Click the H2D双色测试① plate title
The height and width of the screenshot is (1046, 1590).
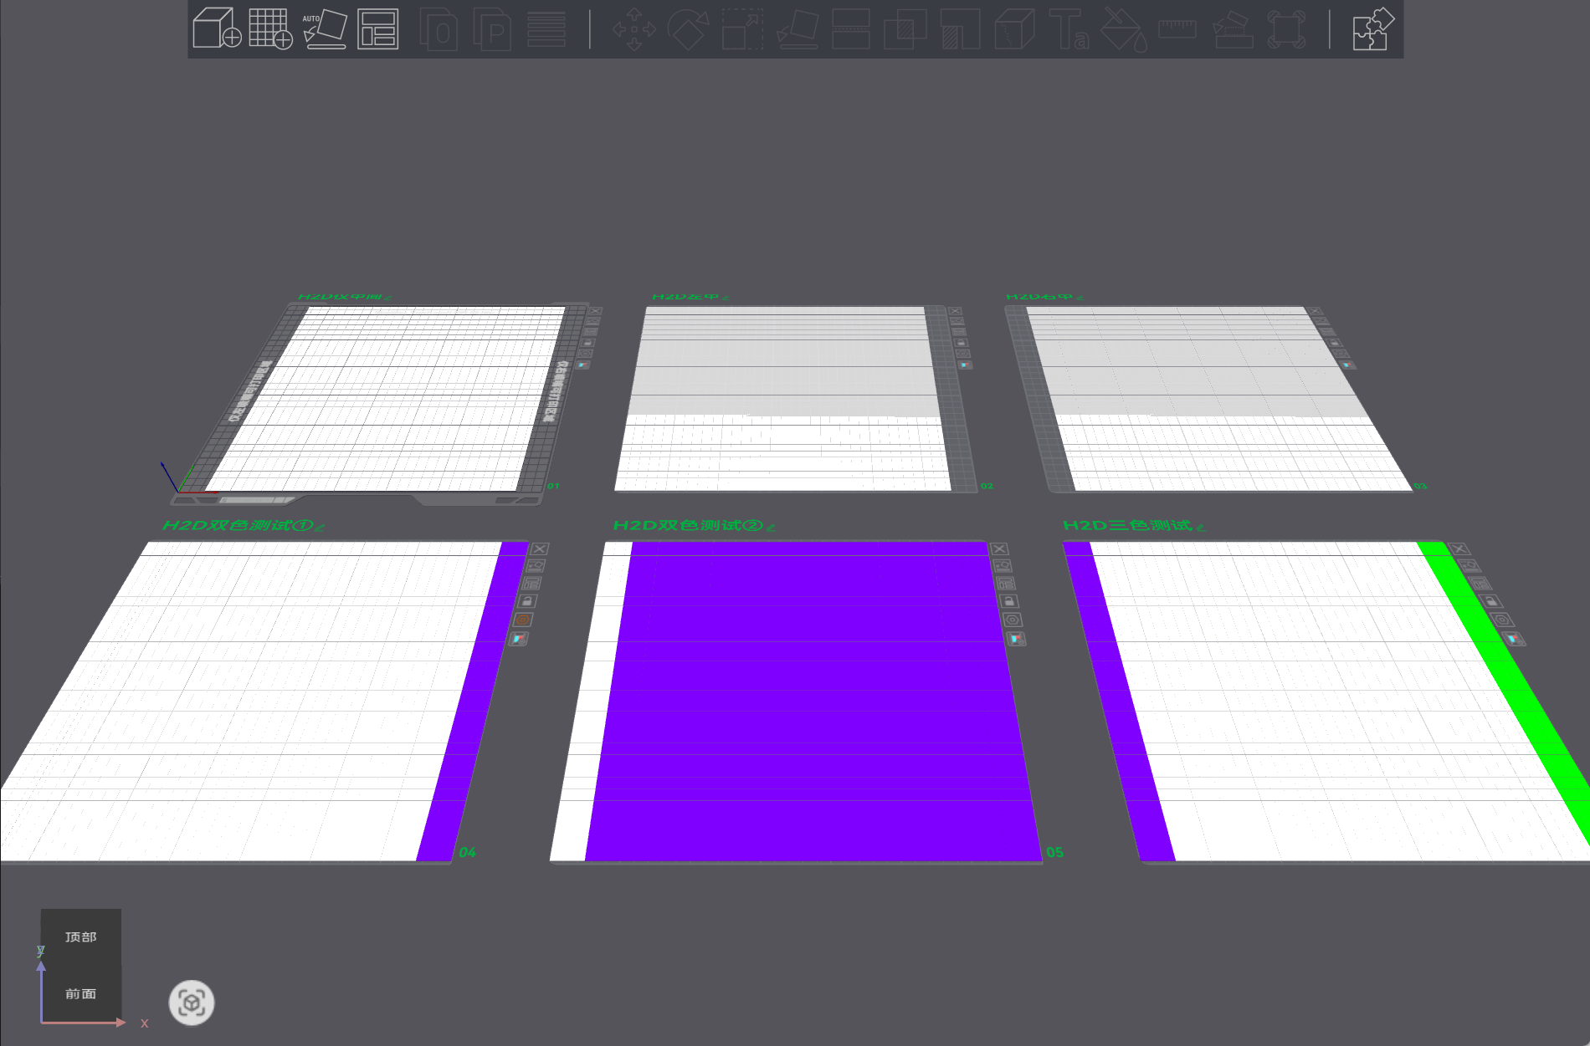pyautogui.click(x=238, y=525)
